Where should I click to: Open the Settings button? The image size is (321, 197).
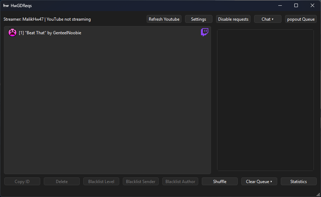coord(199,19)
